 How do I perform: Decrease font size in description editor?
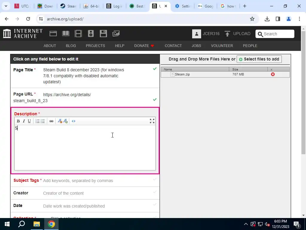coord(60,121)
